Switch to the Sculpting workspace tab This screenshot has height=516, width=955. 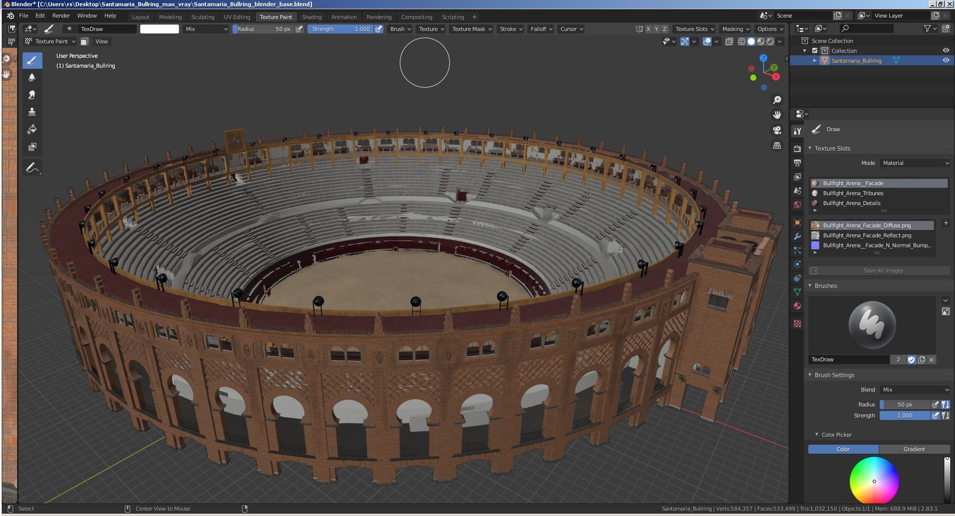click(202, 17)
